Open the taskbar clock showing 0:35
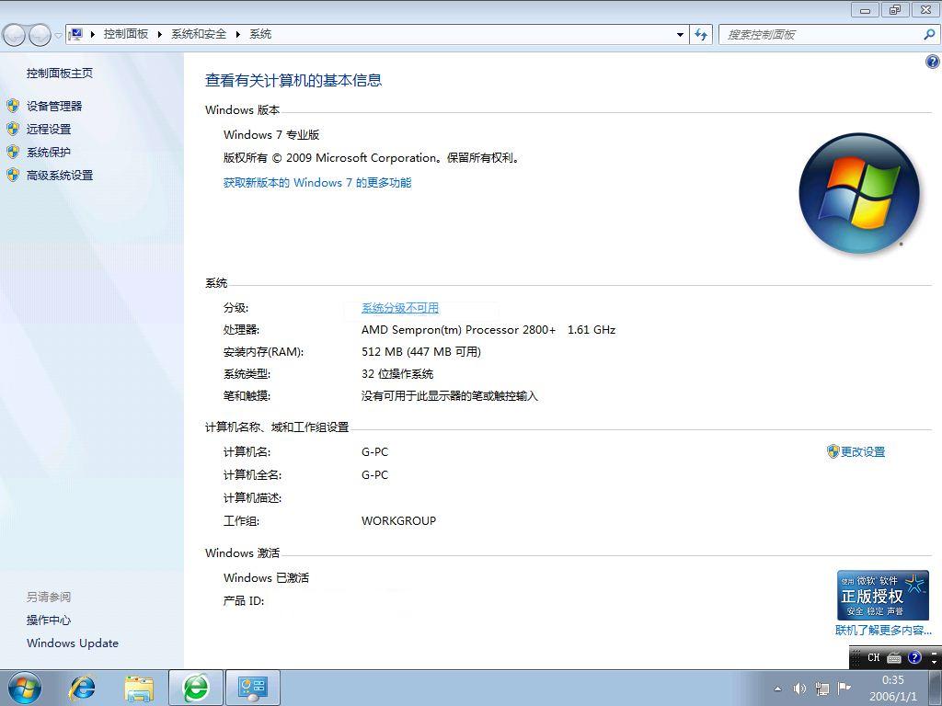Screen dimensions: 942x706 tap(892, 688)
